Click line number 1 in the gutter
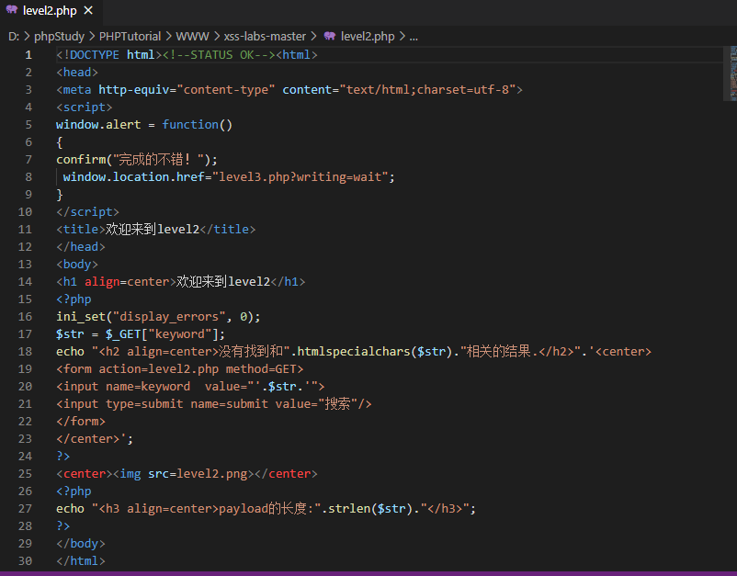 coord(28,55)
